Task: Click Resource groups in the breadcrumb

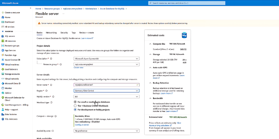Action: [52, 9]
